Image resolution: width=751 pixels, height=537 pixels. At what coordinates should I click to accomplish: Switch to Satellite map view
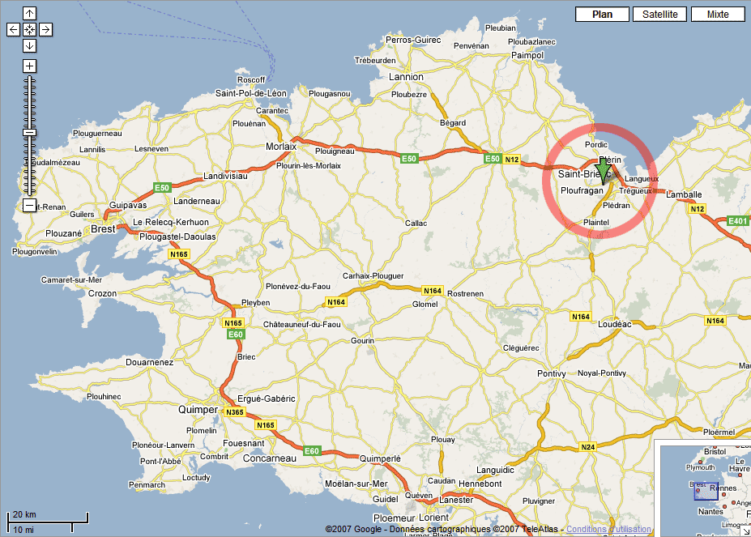[x=659, y=15]
